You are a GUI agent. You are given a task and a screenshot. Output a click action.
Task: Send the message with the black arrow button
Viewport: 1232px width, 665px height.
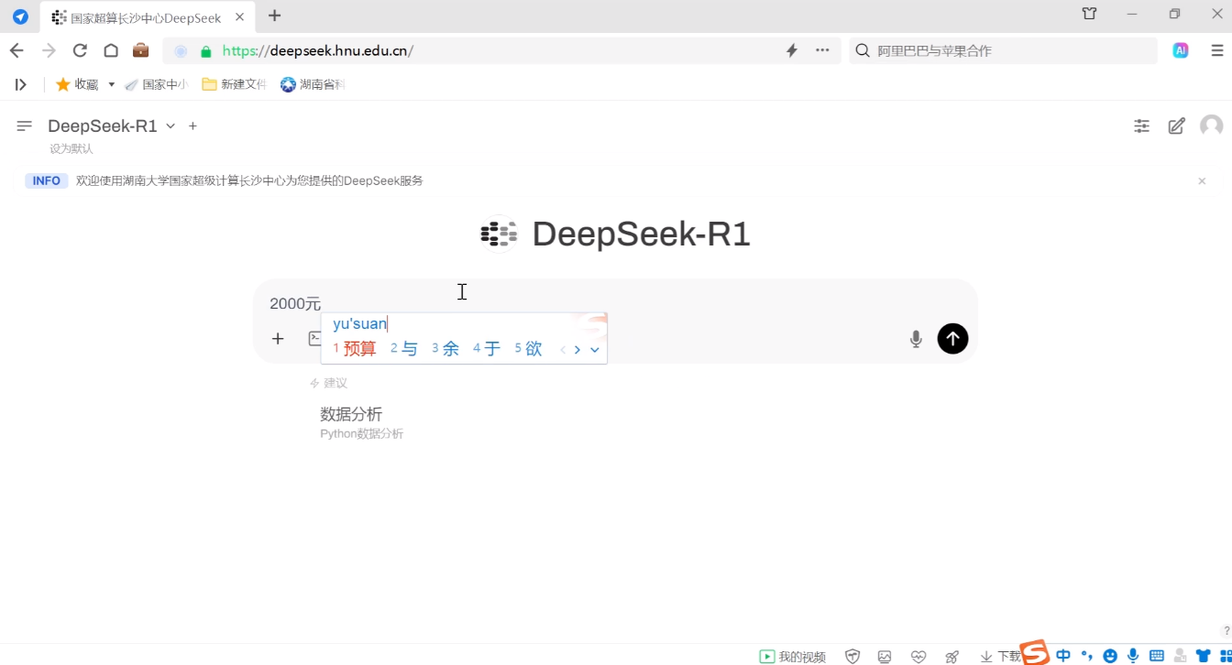point(952,339)
